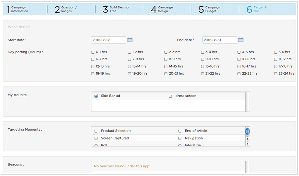Click the End date input field
This screenshot has width=299, height=176.
(219, 40)
